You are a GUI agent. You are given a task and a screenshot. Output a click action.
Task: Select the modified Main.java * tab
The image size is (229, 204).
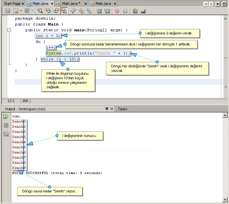71,4
